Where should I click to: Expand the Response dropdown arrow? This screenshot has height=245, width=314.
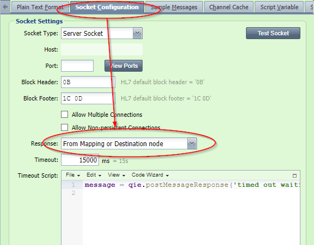(192, 143)
